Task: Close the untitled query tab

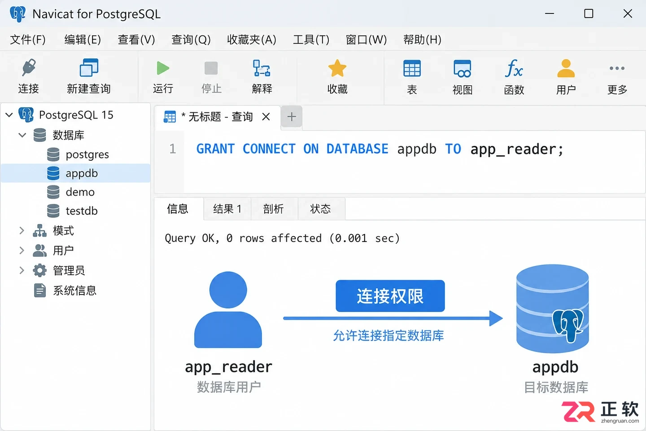Action: click(266, 117)
